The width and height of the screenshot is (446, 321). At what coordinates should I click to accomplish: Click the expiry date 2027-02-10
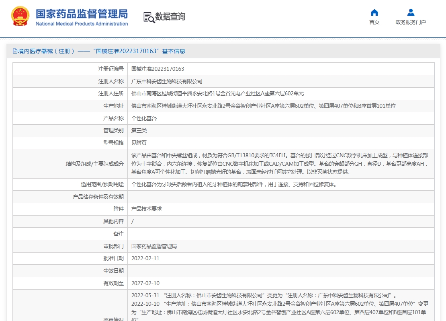145,284
